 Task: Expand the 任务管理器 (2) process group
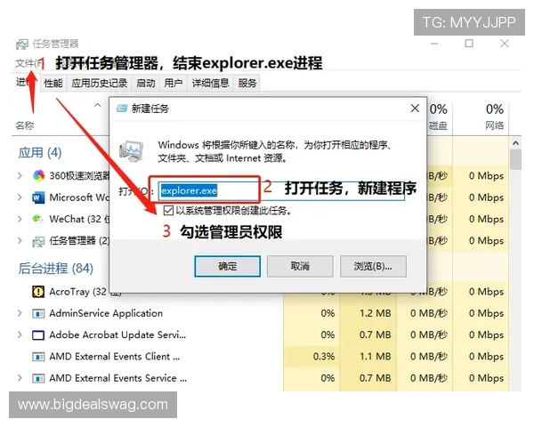click(20, 241)
